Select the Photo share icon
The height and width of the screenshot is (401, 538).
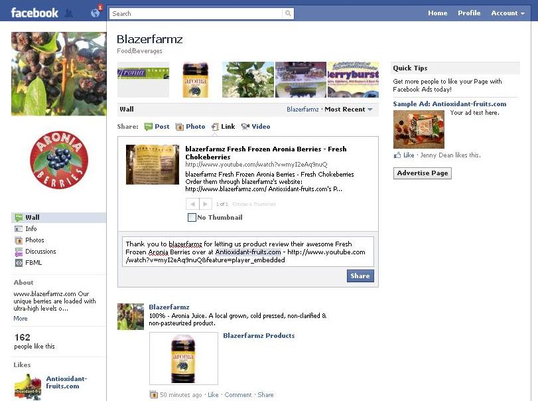point(180,127)
